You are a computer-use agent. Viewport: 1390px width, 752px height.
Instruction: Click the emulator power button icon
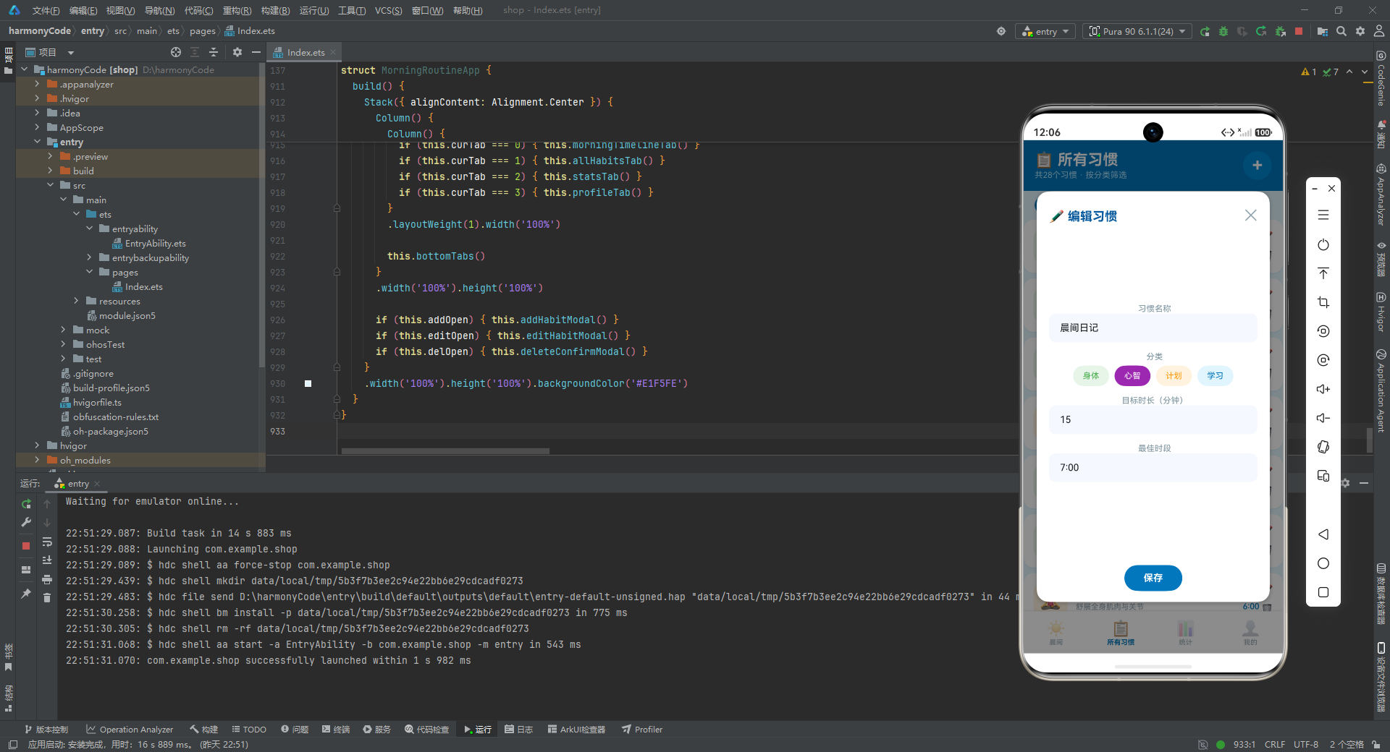tap(1323, 244)
